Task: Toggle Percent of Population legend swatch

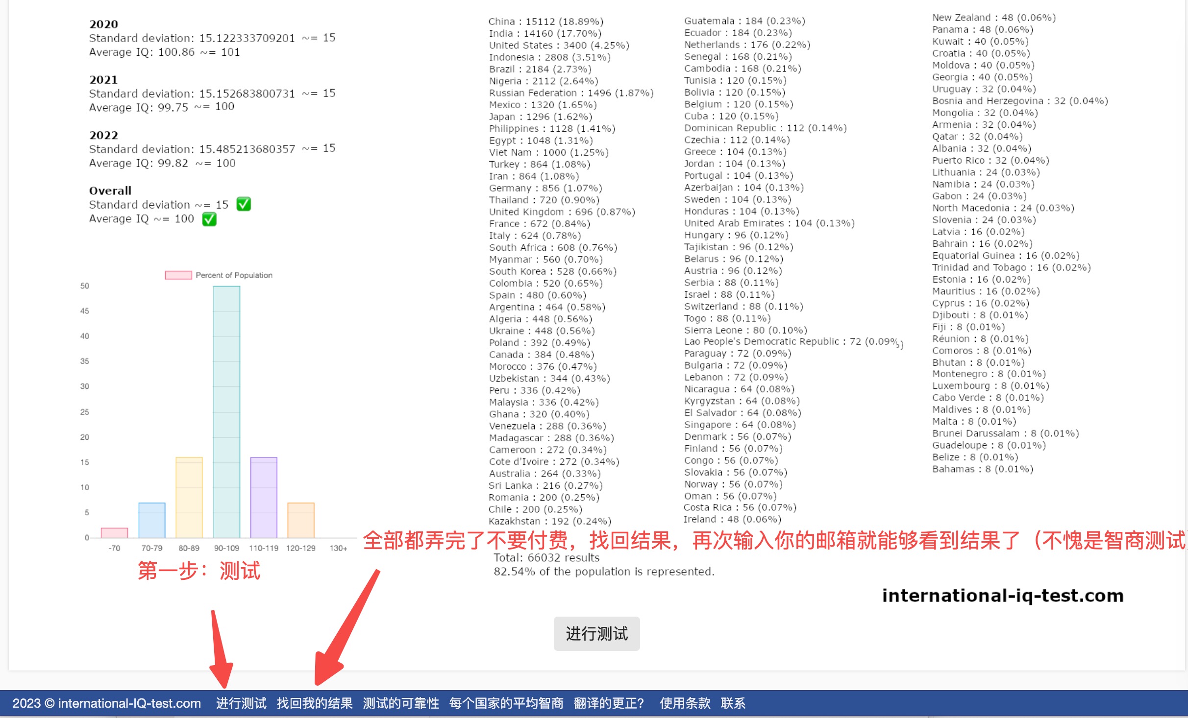Action: pos(178,275)
